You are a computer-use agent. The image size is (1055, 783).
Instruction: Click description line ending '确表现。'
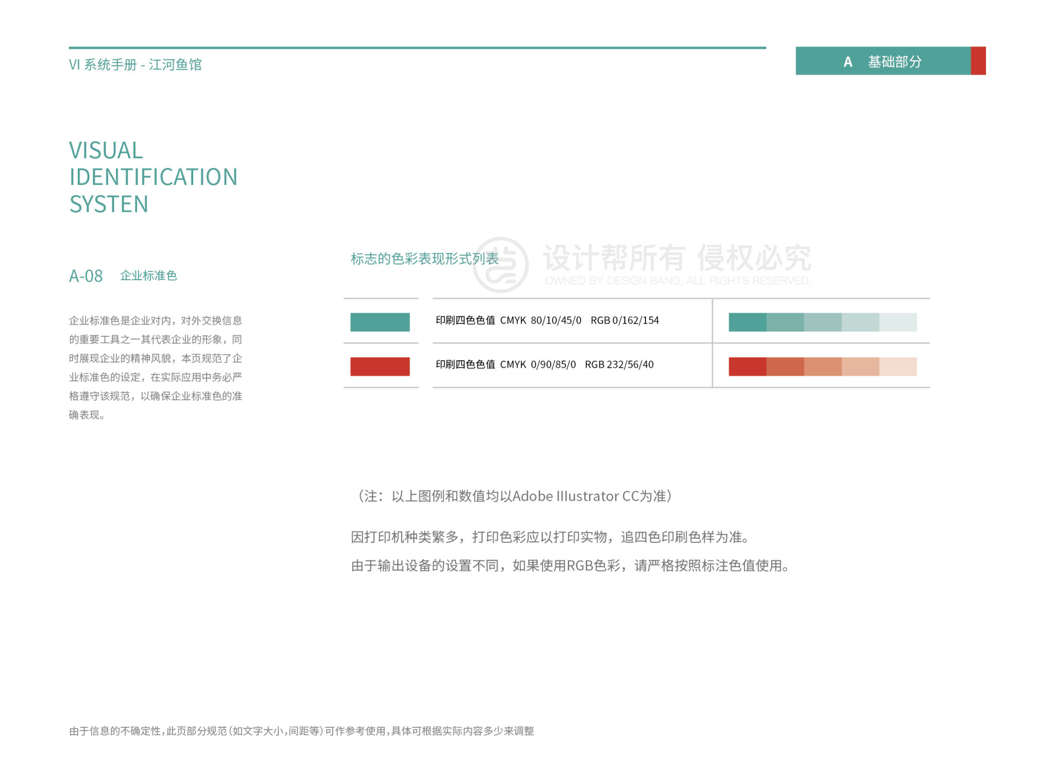pyautogui.click(x=87, y=415)
